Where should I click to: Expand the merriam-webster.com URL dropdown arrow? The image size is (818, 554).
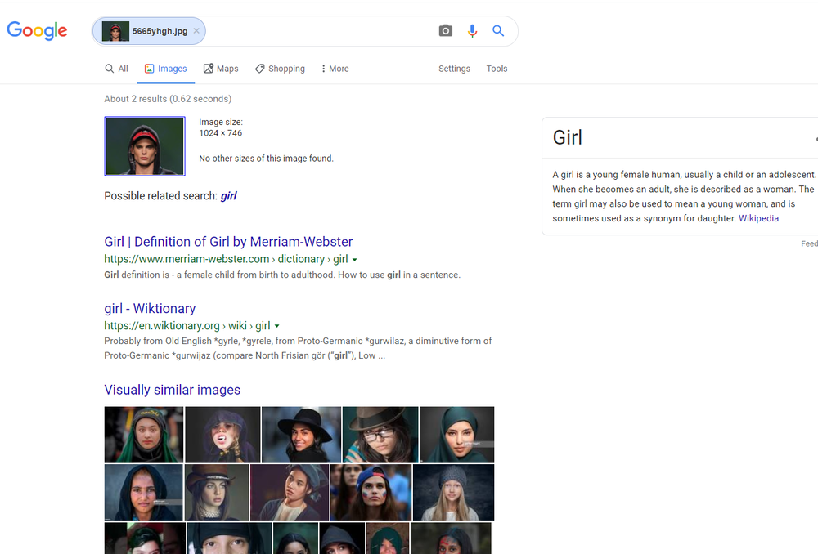(x=355, y=260)
